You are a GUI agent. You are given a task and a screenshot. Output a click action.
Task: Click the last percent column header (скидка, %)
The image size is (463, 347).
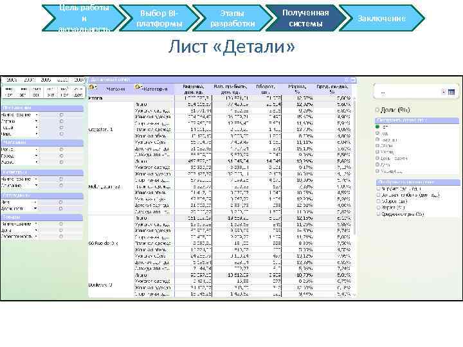click(x=332, y=89)
